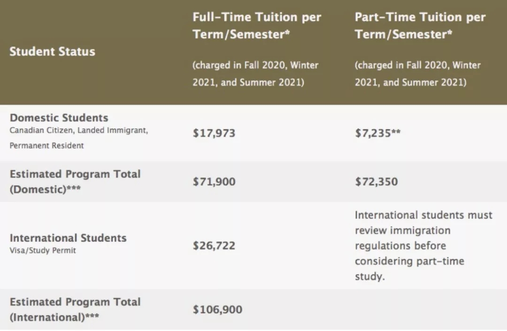Viewport: 507px width, 331px height.
Task: Select the Estimated Program Total (International) label
Action: pos(75,309)
